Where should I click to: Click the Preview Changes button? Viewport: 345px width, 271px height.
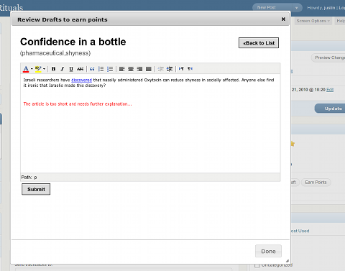tap(328, 58)
